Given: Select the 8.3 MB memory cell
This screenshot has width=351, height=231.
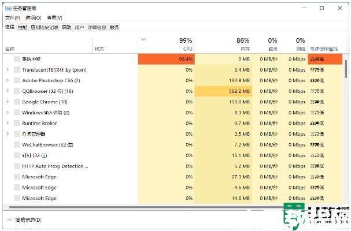Looking at the screenshot, I should [x=223, y=113].
